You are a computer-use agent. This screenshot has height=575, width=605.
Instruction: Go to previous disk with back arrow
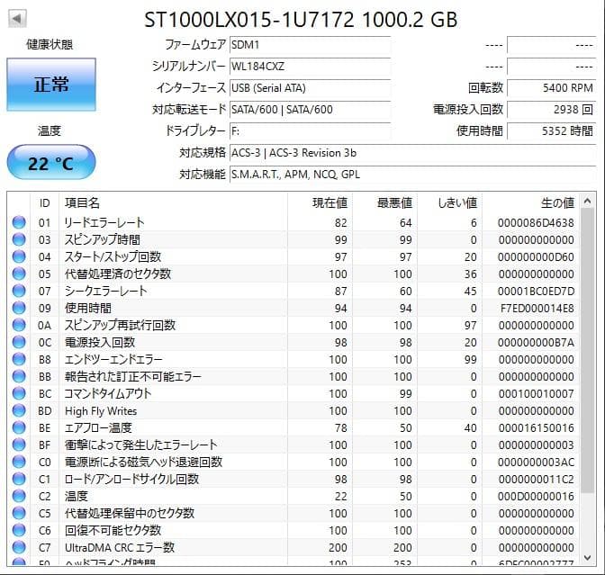pyautogui.click(x=17, y=19)
